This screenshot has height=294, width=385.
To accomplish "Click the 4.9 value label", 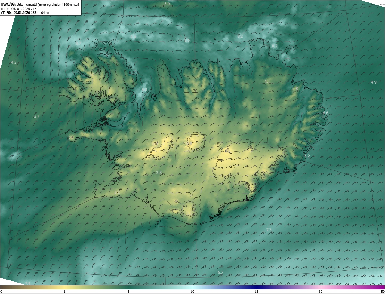I will tap(374, 82).
